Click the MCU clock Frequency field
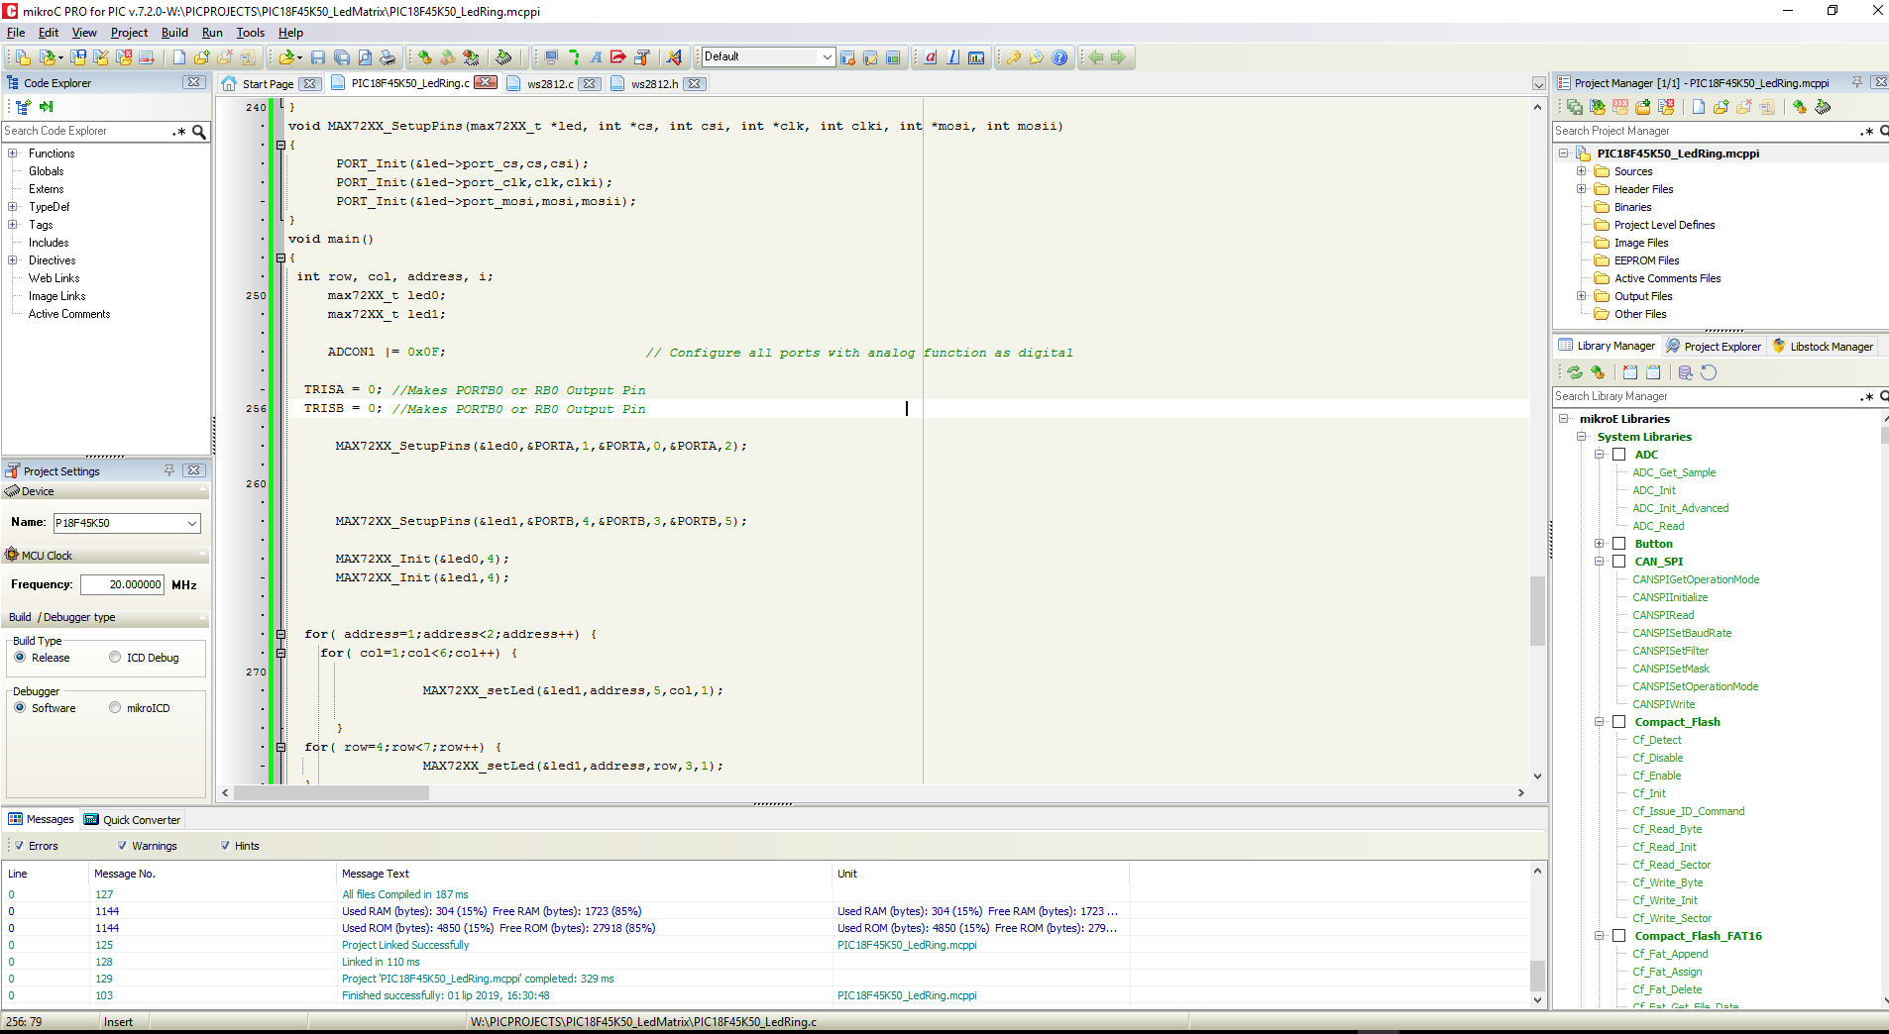 [x=122, y=584]
